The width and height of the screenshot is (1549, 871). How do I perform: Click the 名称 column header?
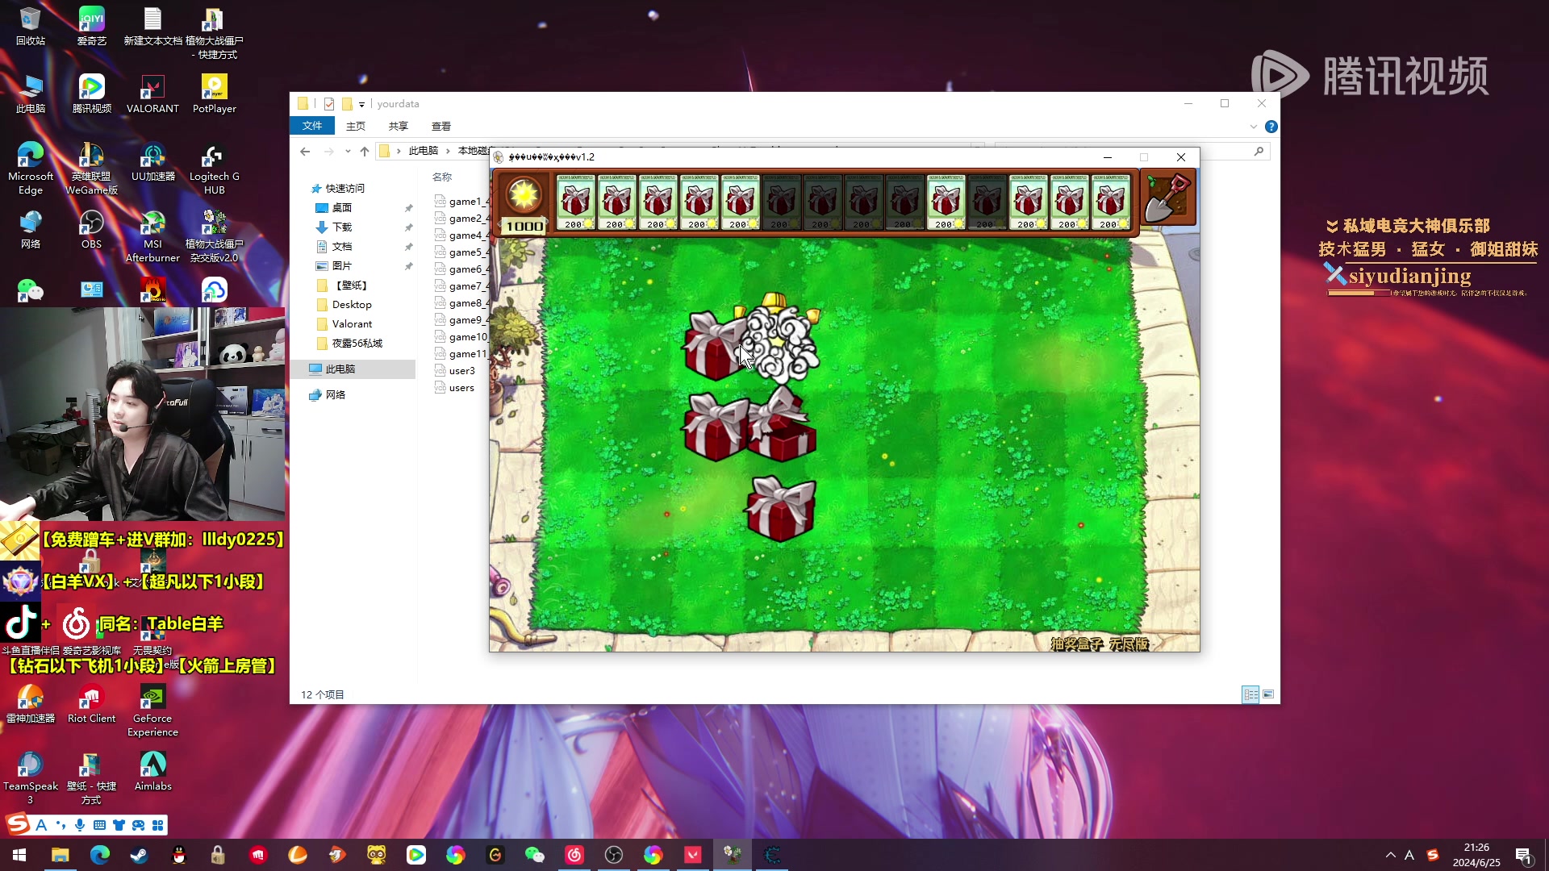pos(442,177)
